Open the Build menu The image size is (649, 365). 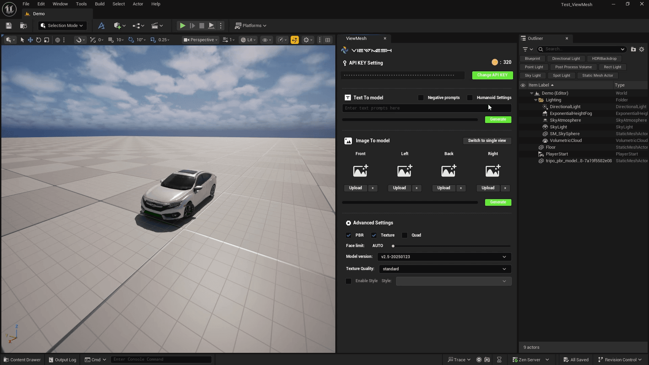99,4
